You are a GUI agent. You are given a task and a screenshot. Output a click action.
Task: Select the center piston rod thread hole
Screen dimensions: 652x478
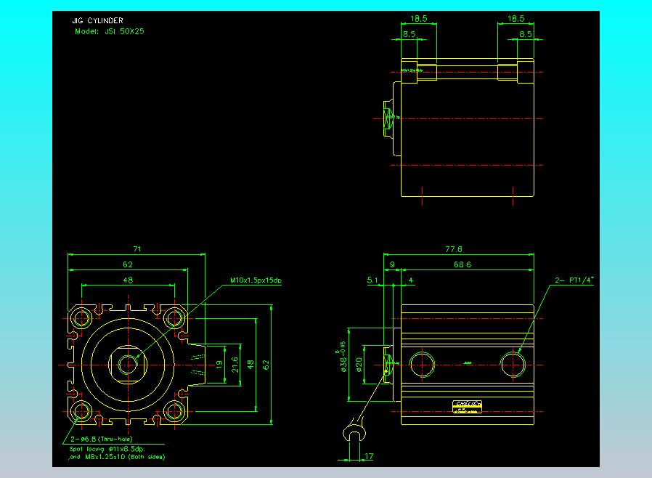pyautogui.click(x=128, y=365)
